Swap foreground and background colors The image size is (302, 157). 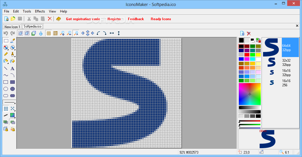click(258, 40)
